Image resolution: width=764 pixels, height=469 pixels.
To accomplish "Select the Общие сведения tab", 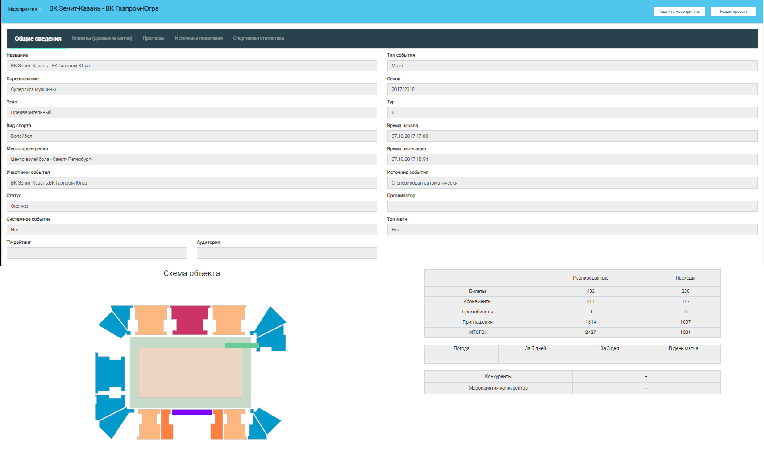I will [x=38, y=39].
